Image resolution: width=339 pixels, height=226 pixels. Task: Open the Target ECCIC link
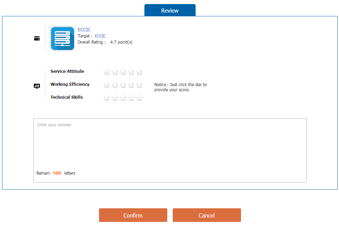[x=100, y=36]
